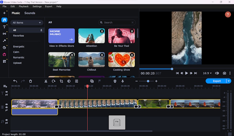Delete the selected clip with the trash icon
This screenshot has width=234, height=136.
(30, 81)
